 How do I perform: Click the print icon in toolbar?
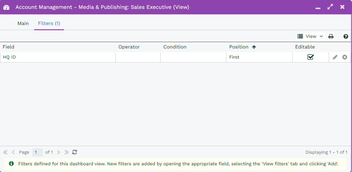(331, 36)
